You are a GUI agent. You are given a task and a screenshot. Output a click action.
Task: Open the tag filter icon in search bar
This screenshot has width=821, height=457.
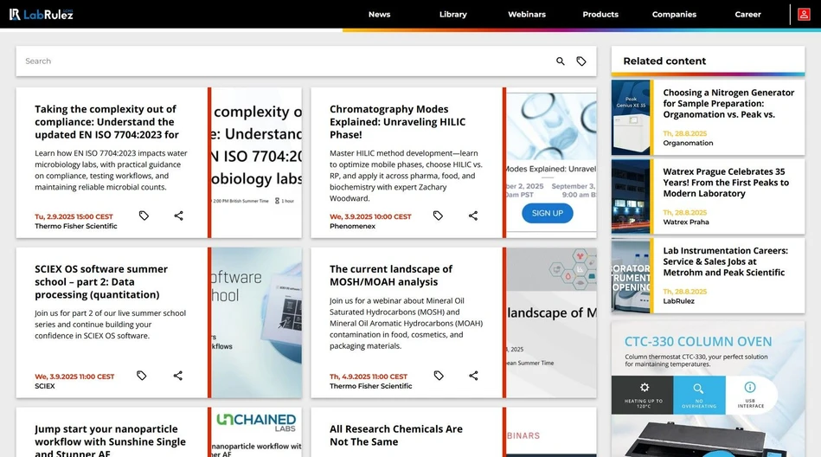pyautogui.click(x=581, y=61)
